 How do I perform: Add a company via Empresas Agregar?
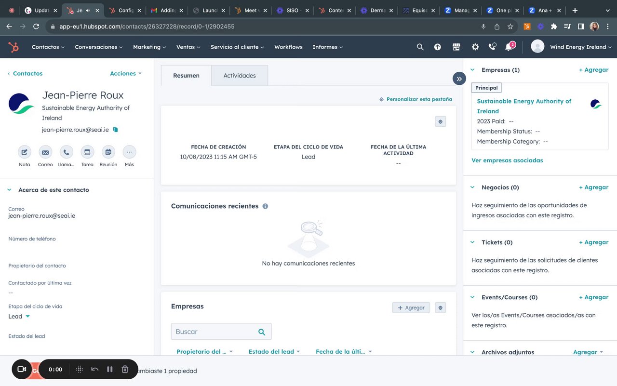click(594, 70)
